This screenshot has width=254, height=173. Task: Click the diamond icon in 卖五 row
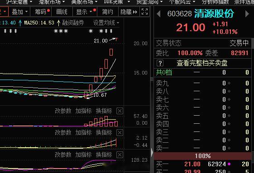(x=229, y=116)
